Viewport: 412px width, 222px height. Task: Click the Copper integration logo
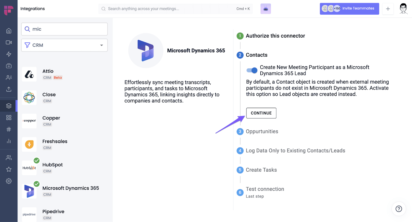[29, 121]
